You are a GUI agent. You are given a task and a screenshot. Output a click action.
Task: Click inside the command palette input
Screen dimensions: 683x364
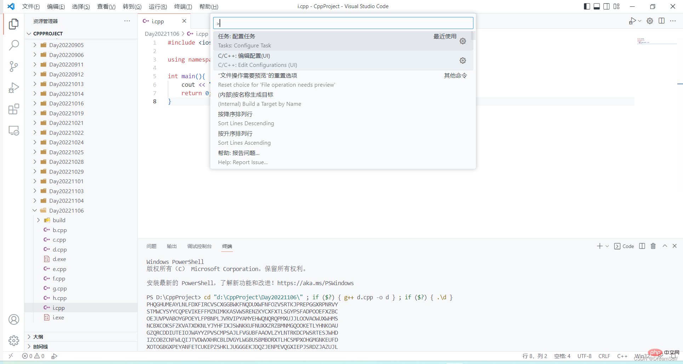pos(342,23)
